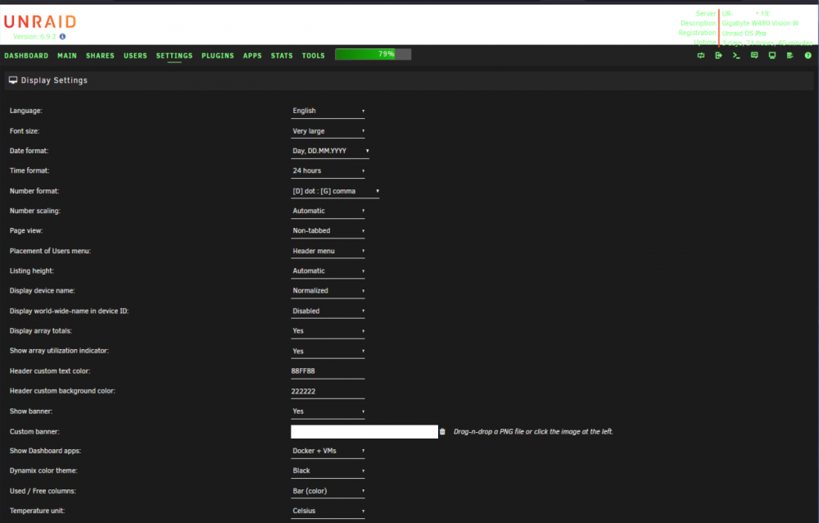Open the Placement of Users menu dropdown

pyautogui.click(x=328, y=251)
